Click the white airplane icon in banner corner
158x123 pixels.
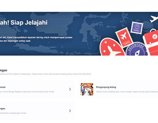[154, 19]
